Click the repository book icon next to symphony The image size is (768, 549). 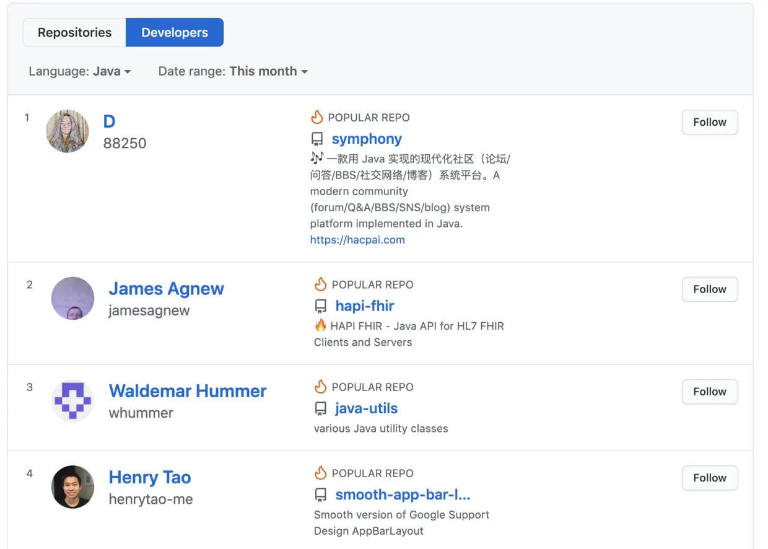317,139
